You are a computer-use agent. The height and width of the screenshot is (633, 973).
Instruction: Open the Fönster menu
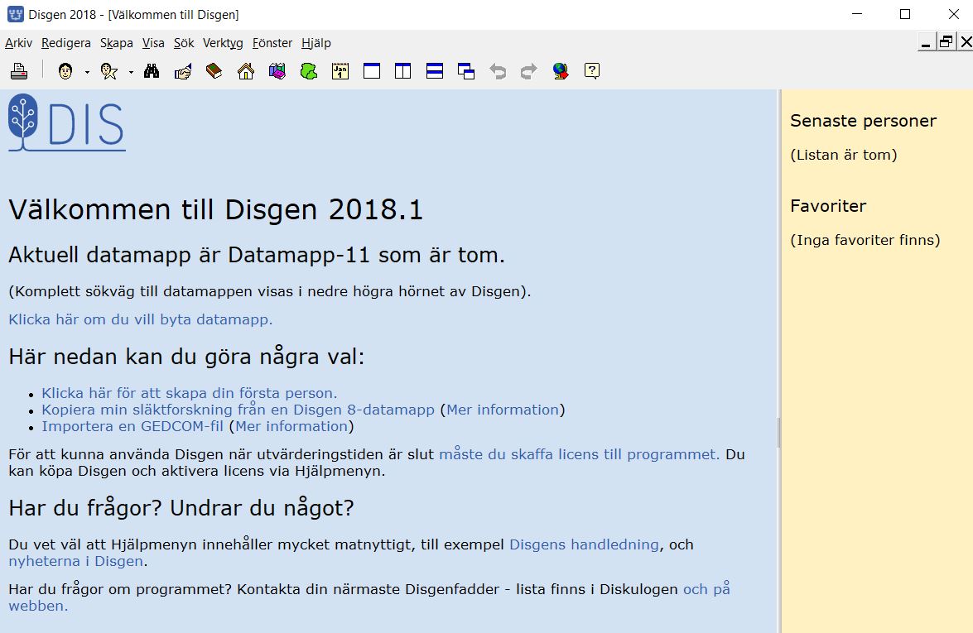point(272,43)
